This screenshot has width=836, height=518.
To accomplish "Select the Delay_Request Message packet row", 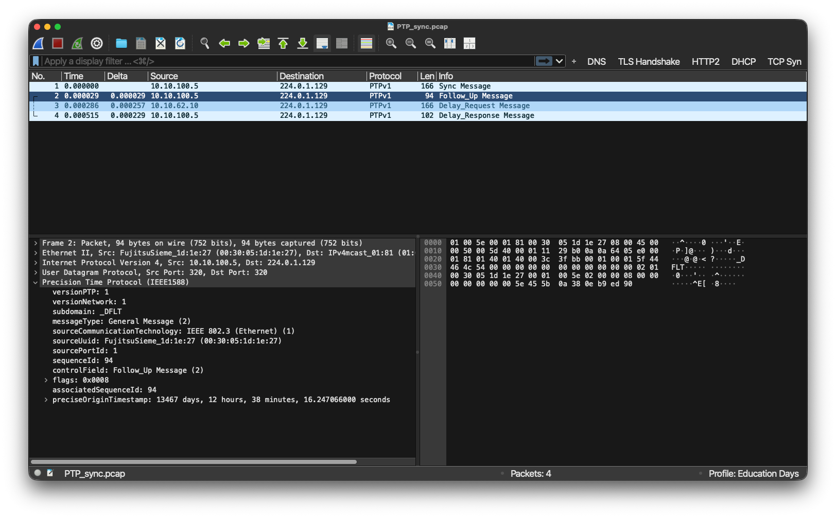I will click(x=418, y=106).
